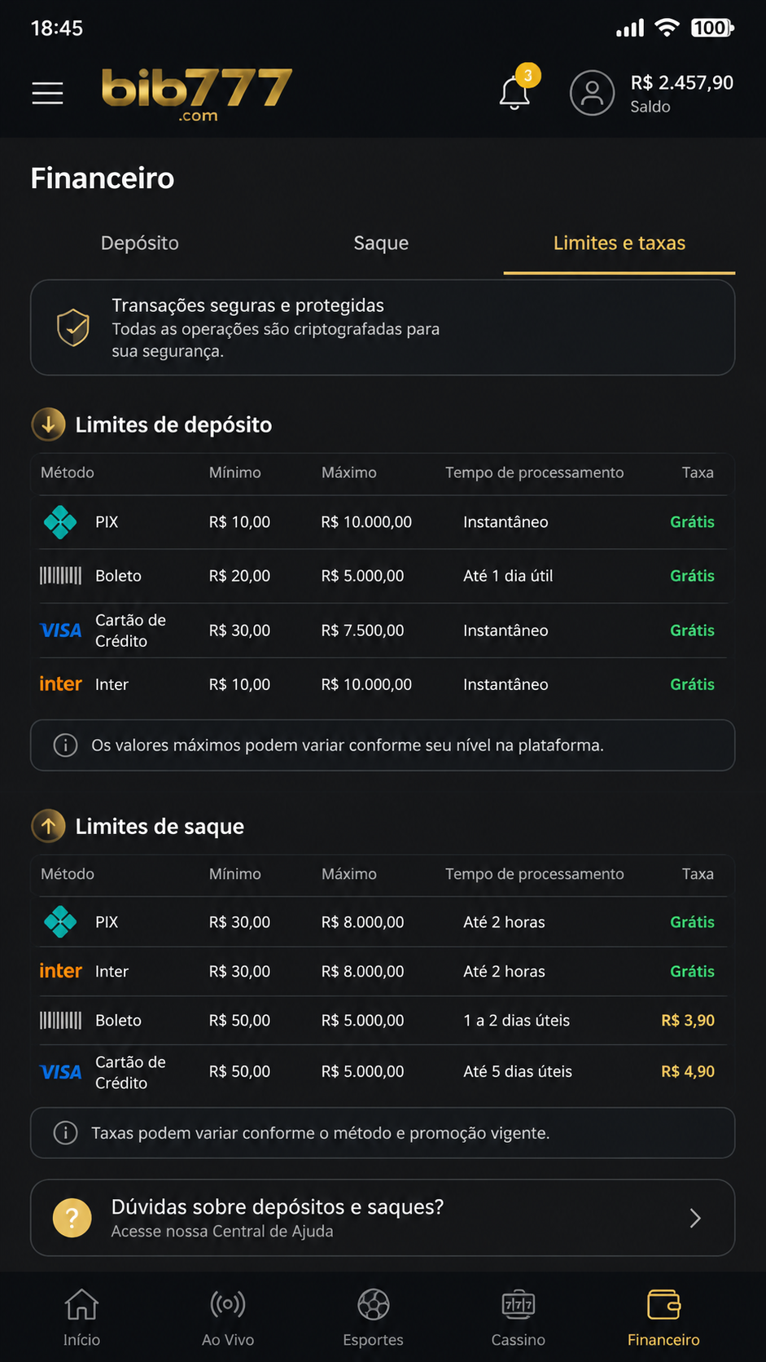
Task: Tap the Boleto barcode icon in deposit limits
Action: pos(61,576)
